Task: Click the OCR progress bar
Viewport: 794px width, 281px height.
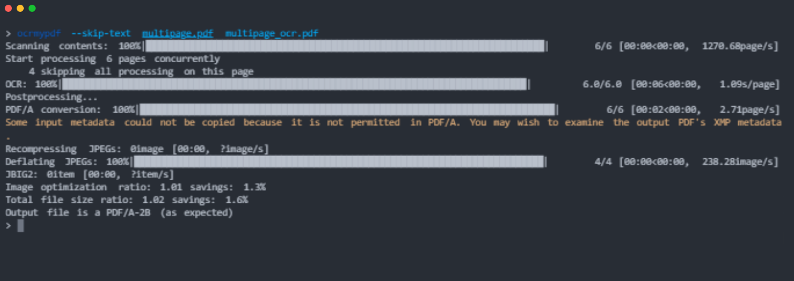Action: tap(295, 85)
